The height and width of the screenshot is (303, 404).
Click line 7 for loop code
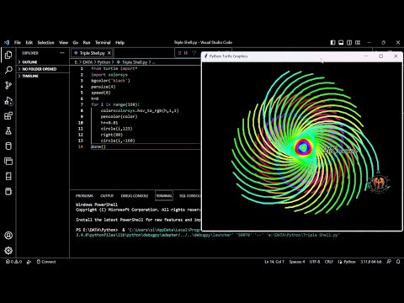tap(115, 104)
